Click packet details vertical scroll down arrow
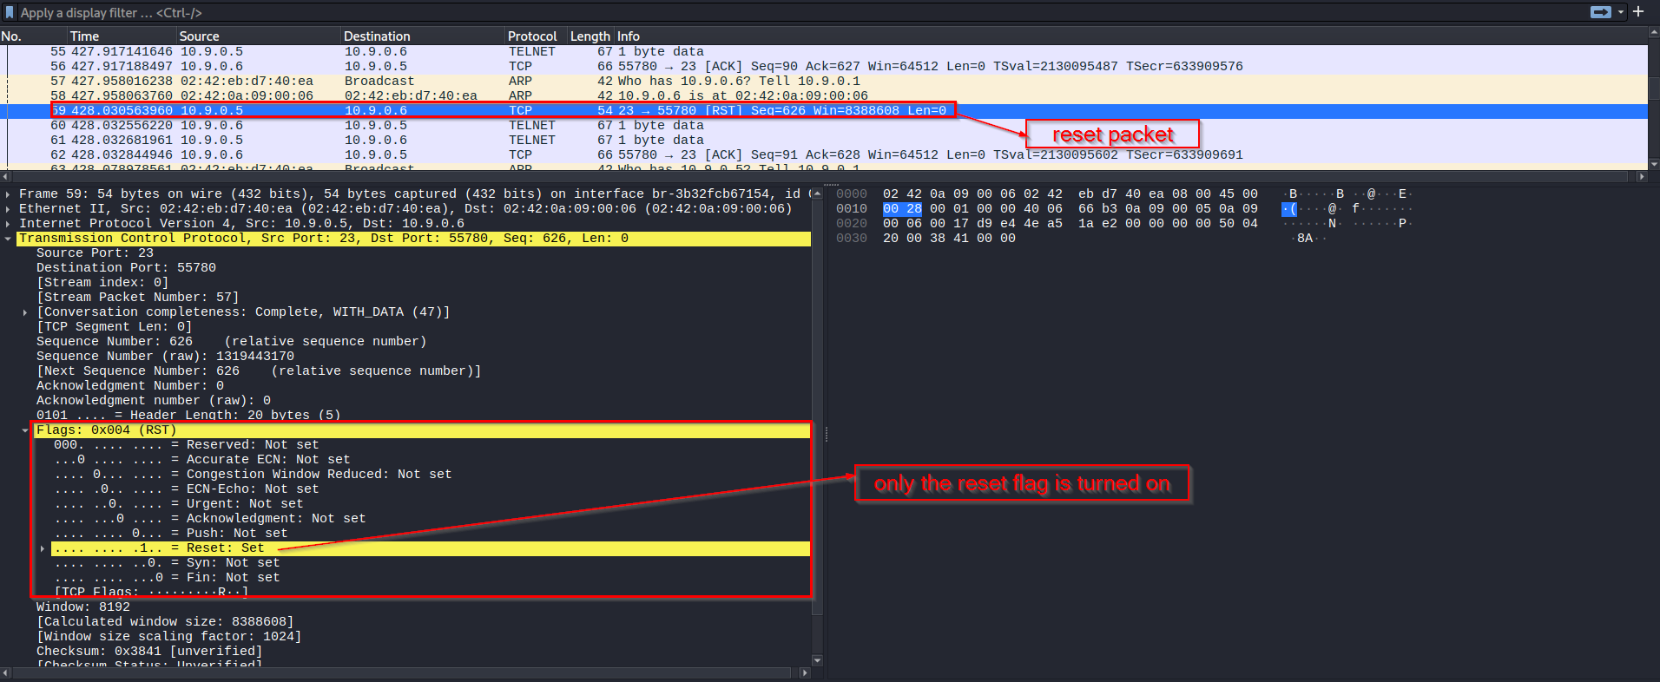Image resolution: width=1660 pixels, height=682 pixels. tap(817, 660)
